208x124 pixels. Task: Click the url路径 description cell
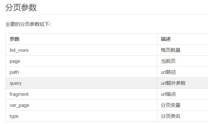point(182,72)
